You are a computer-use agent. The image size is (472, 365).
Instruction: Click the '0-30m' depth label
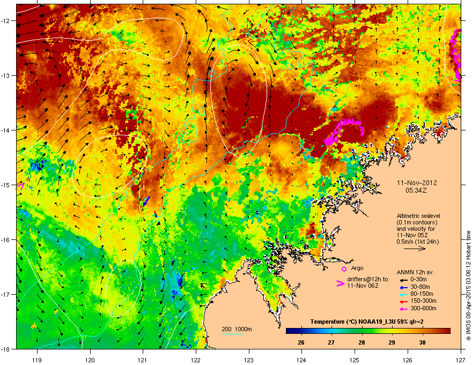pyautogui.click(x=418, y=280)
